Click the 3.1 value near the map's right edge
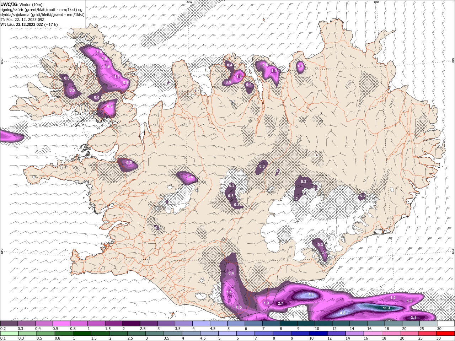 point(413,318)
